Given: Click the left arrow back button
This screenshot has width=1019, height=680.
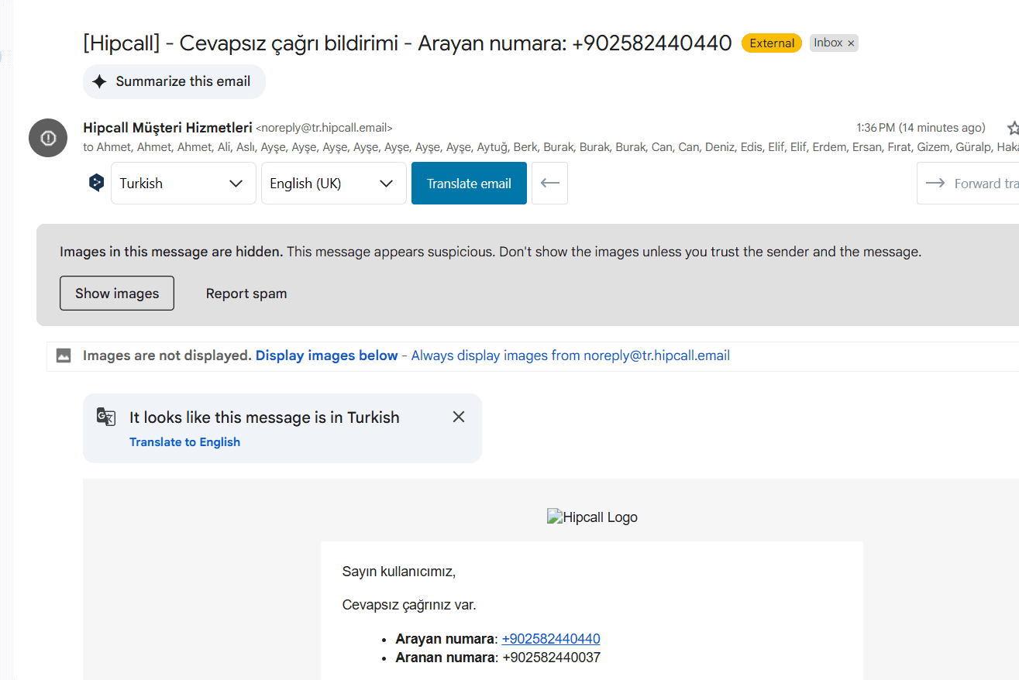Looking at the screenshot, I should (x=549, y=184).
